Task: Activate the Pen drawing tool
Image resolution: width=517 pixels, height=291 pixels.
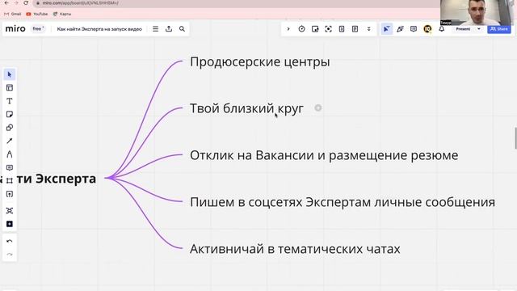Action: click(x=9, y=154)
